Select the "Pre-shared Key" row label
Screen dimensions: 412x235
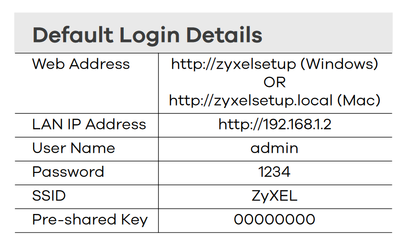point(90,220)
